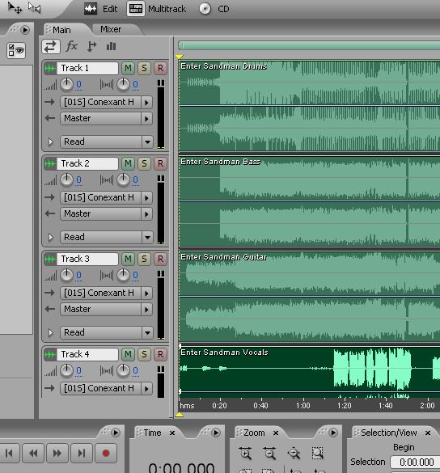Screen dimensions: 440x473
Task: Go to beginning transport button
Action: click(9, 453)
